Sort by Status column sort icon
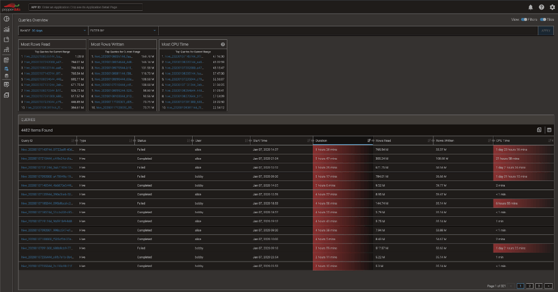Viewport: 558px width, 292px height. (x=188, y=141)
